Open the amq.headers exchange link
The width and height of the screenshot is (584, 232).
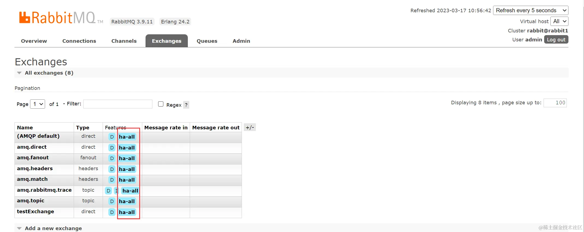coord(35,168)
